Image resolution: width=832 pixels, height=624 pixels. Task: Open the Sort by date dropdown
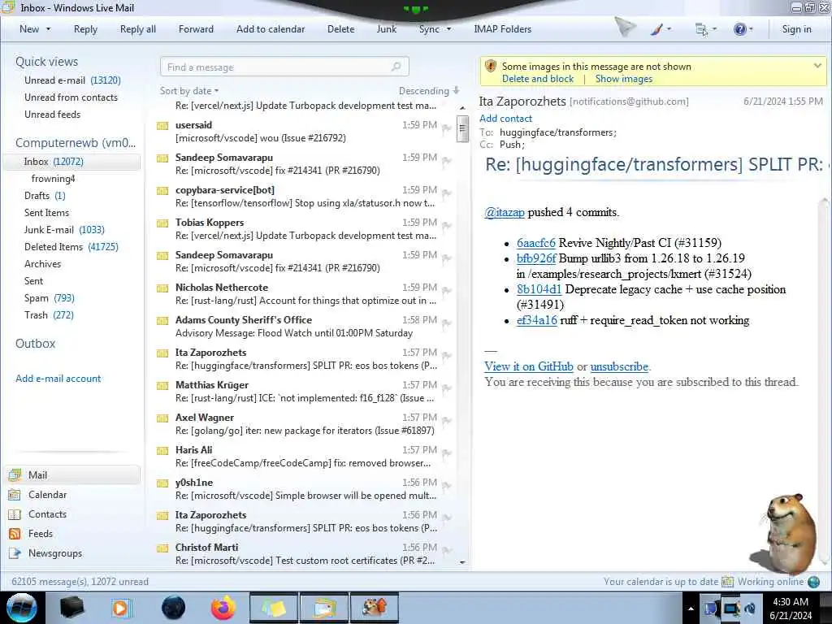point(189,91)
